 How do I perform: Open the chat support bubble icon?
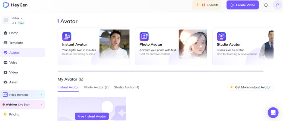click(x=273, y=112)
